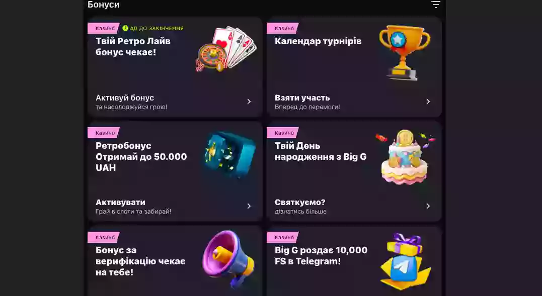542x296 pixels.
Task: Click the birthday cake illustration
Action: point(405,157)
